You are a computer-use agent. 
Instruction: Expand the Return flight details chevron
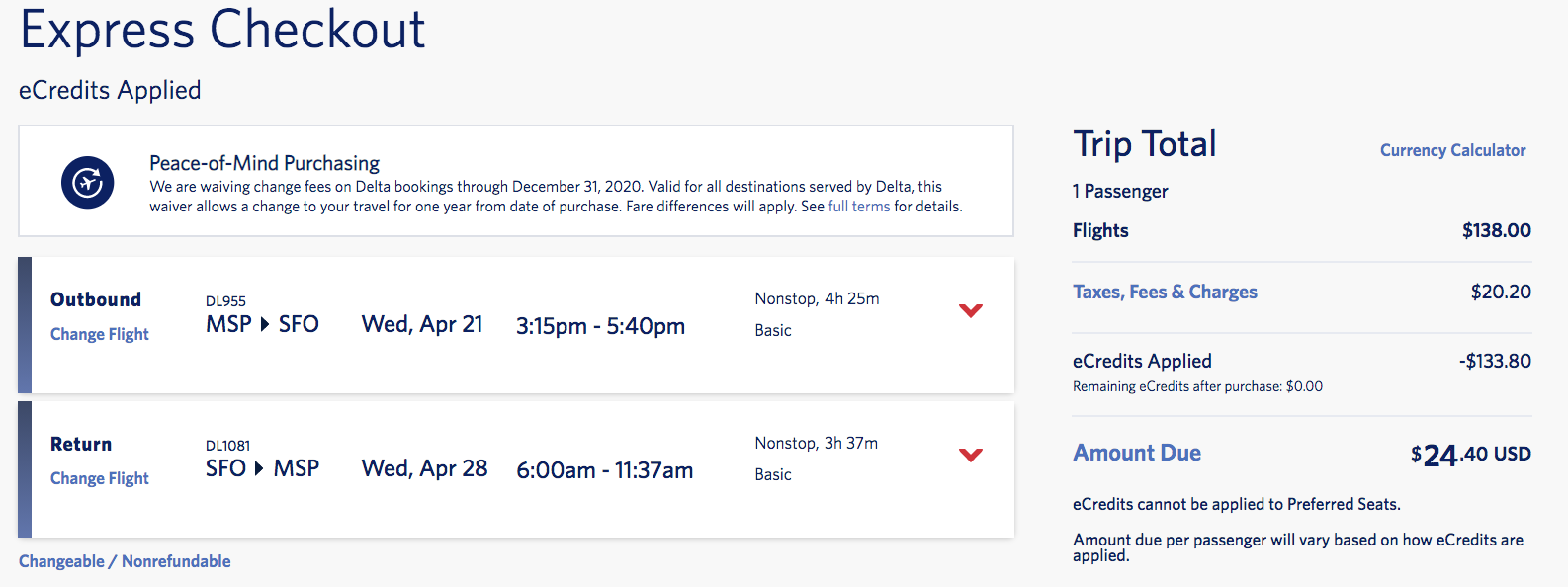(x=970, y=455)
